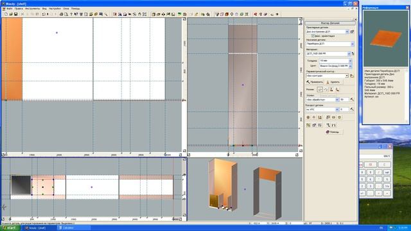This screenshot has height=231, width=411.
Task: Click the C clear button in Calculator
Action: 384,164
